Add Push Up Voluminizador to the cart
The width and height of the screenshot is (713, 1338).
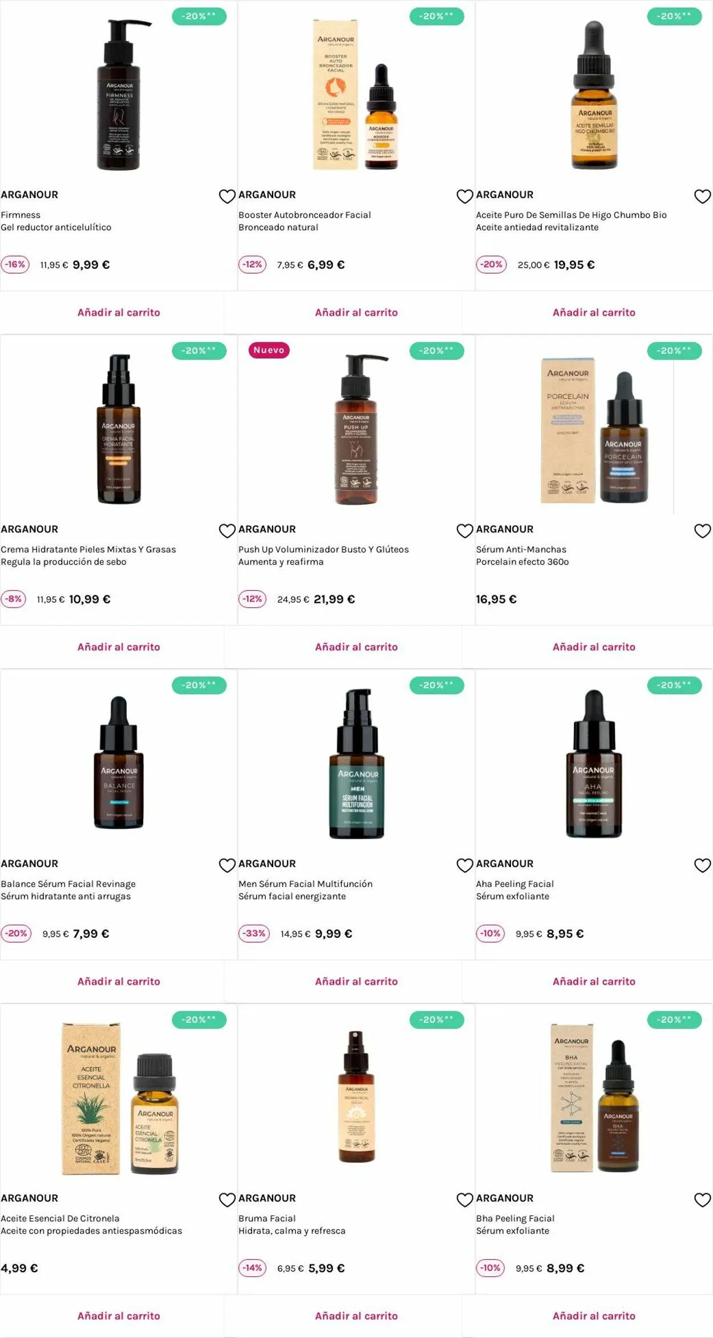click(x=356, y=647)
